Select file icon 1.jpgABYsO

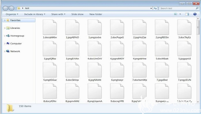tap(72, 27)
